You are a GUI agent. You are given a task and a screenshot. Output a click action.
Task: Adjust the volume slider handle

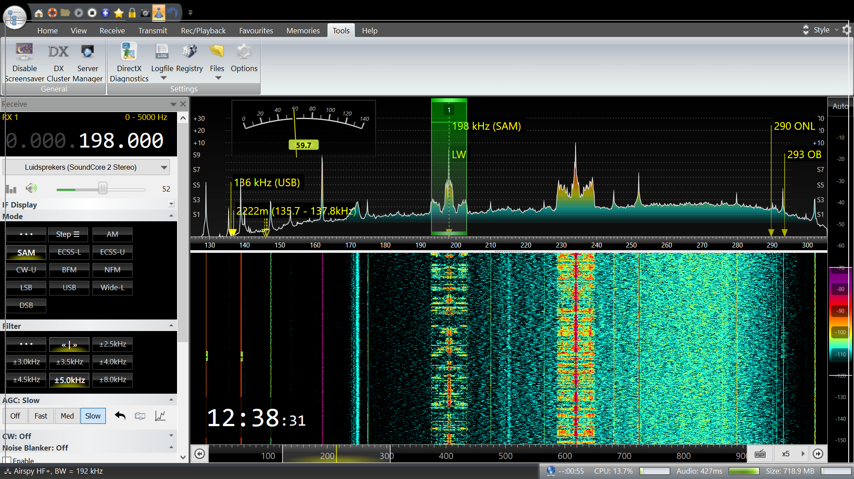[103, 188]
